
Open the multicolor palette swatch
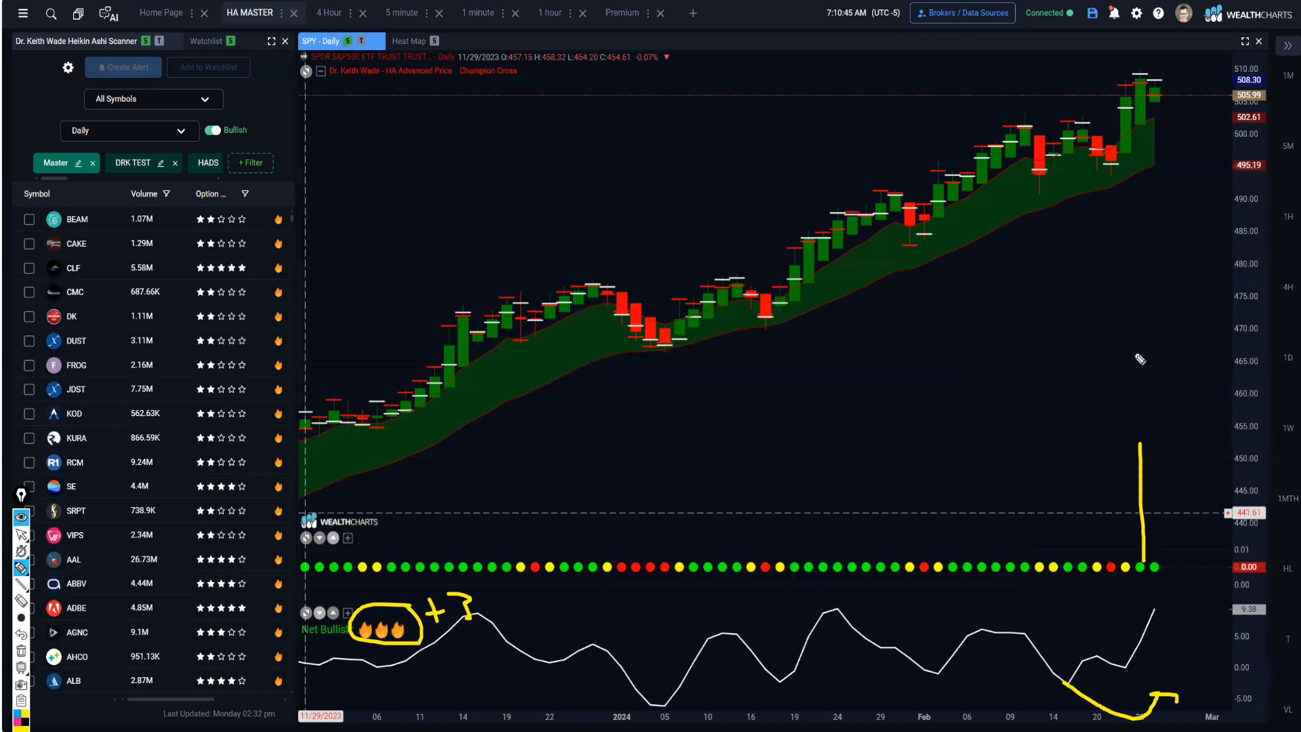point(21,719)
